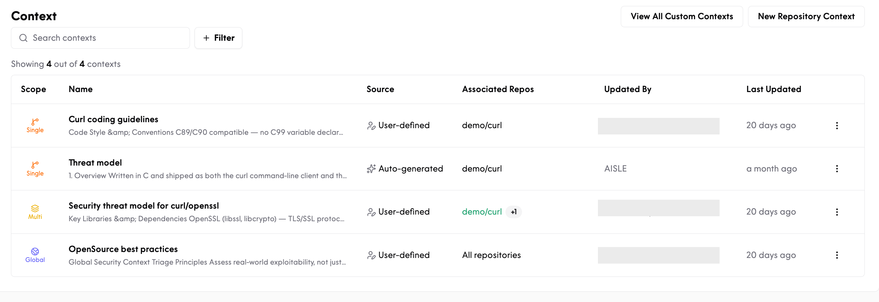
Task: Open the demo/curl link in Security threat model row
Action: click(482, 212)
